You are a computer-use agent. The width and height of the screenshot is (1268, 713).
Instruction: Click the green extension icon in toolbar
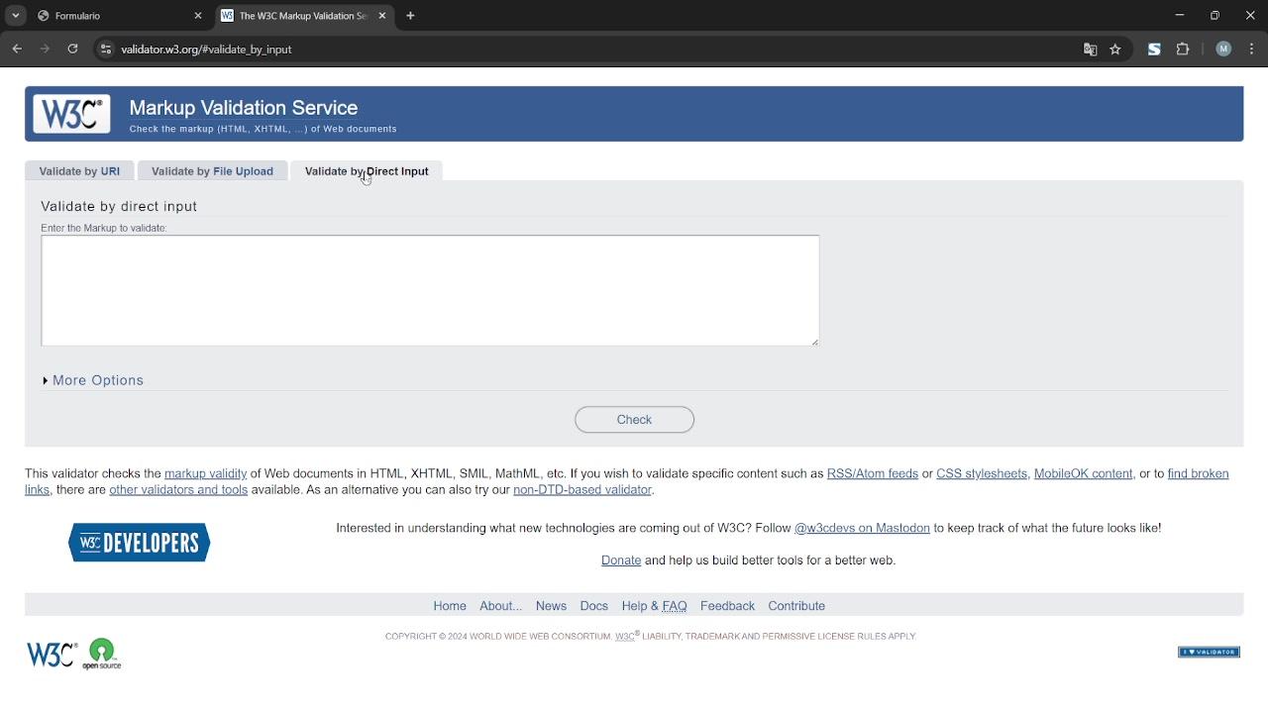1154,50
